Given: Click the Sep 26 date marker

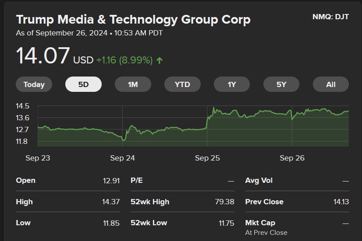Looking at the screenshot, I should (x=292, y=158).
